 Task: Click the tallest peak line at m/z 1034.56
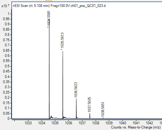click(49, 72)
